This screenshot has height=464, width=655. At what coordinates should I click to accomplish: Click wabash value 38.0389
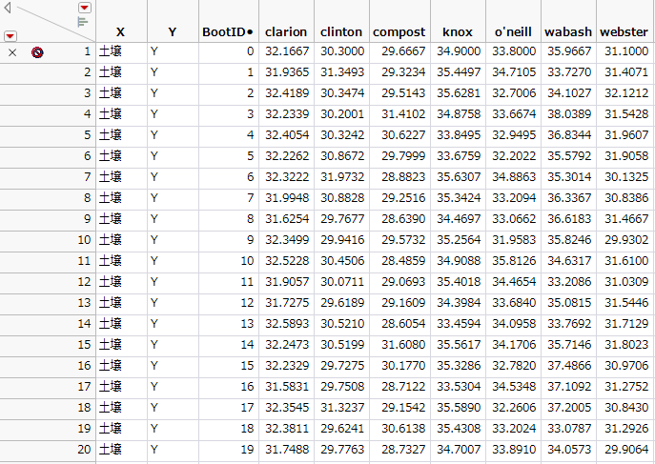569,114
